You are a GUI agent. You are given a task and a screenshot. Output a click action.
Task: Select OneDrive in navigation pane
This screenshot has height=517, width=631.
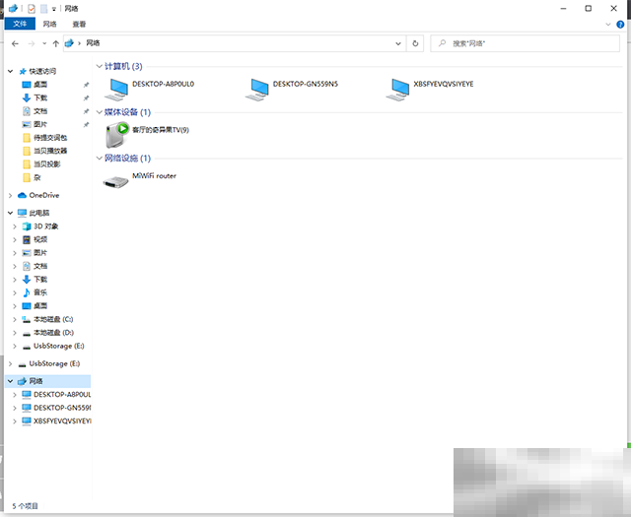pos(43,195)
